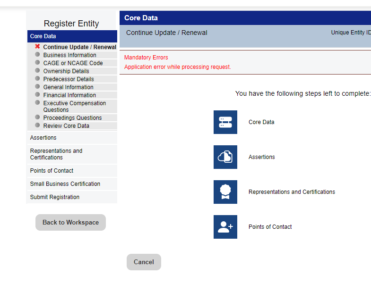Click the Back to Workspace button
The height and width of the screenshot is (292, 371).
pyautogui.click(x=70, y=222)
